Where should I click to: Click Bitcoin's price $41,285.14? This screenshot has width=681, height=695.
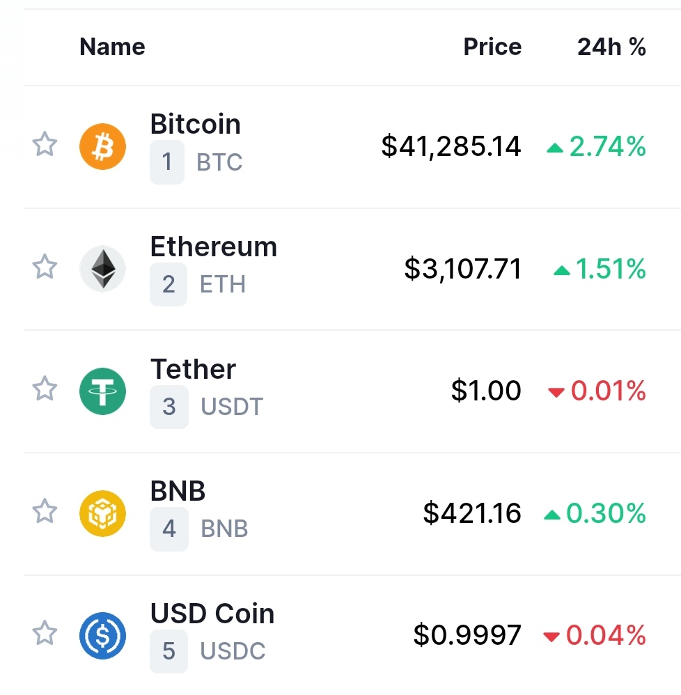pos(451,146)
